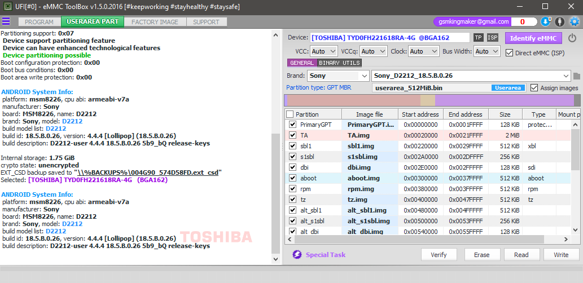Sort by the Image file column header
Image resolution: width=583 pixels, height=283 pixels.
pyautogui.click(x=370, y=114)
